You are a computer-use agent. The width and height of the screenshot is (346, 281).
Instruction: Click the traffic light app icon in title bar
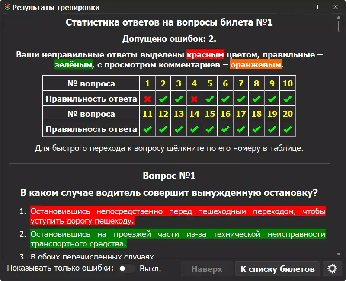7,7
